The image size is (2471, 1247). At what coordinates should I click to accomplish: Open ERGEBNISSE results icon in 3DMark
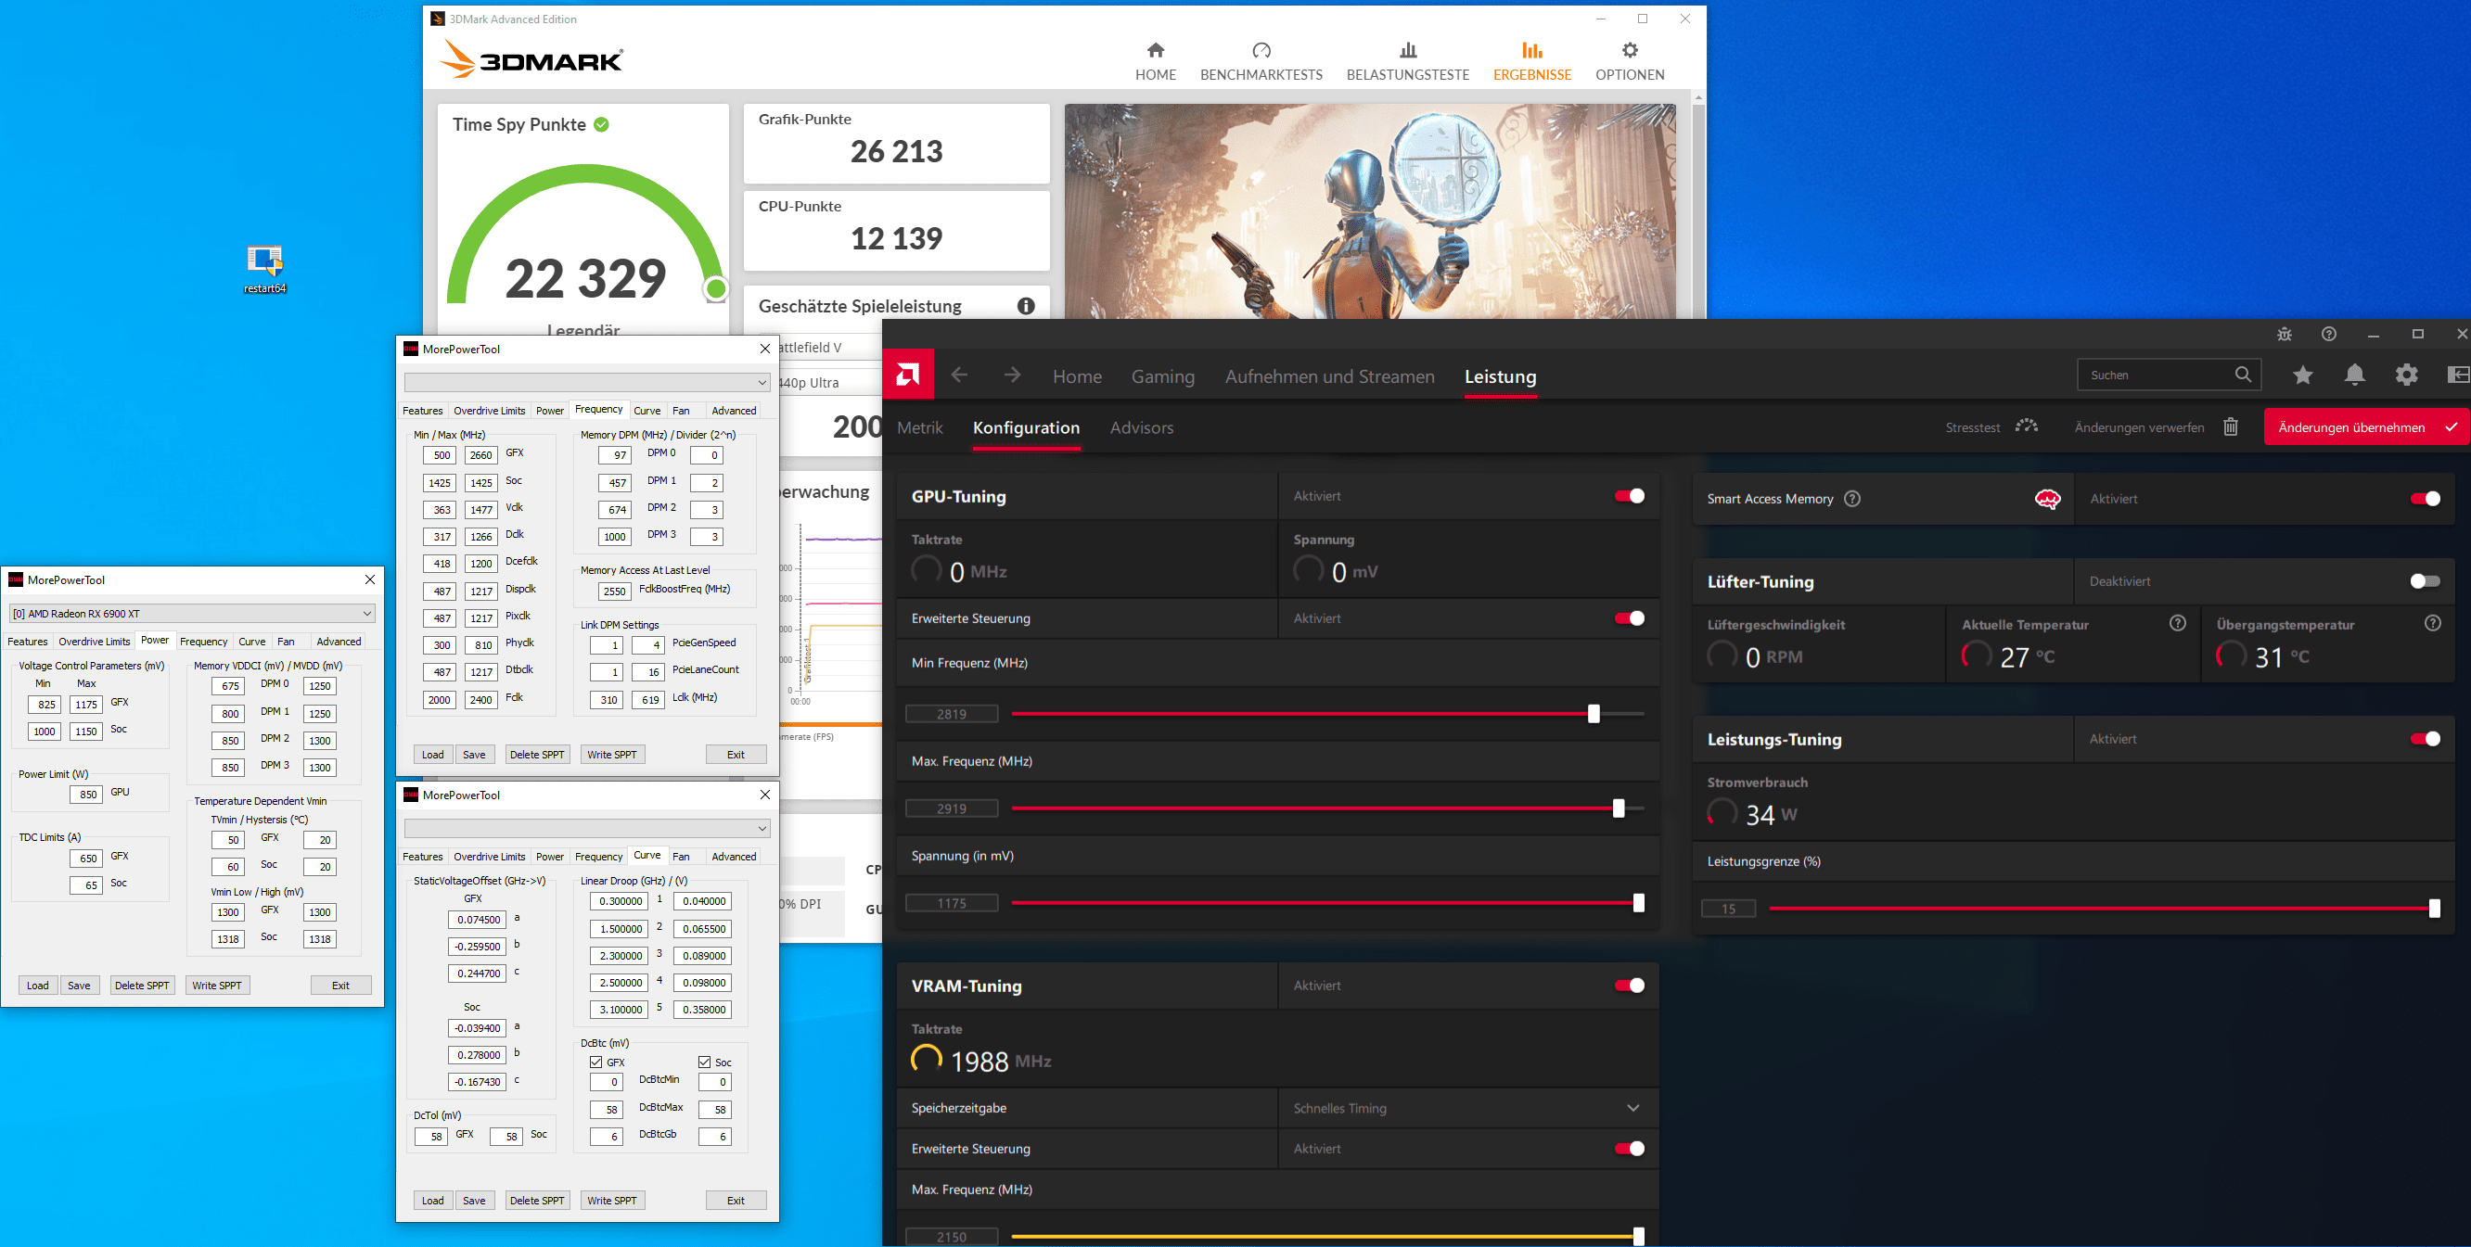tap(1532, 50)
